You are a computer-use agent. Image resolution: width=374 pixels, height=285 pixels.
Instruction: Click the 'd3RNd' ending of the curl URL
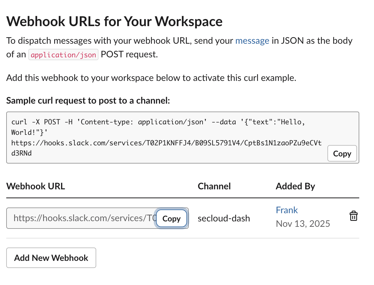[22, 153]
